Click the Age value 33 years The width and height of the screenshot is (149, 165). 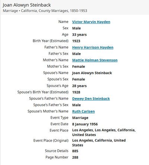pyautogui.click(x=79, y=35)
